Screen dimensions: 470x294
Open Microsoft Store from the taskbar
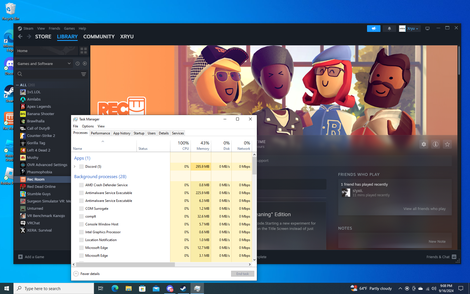point(142,288)
